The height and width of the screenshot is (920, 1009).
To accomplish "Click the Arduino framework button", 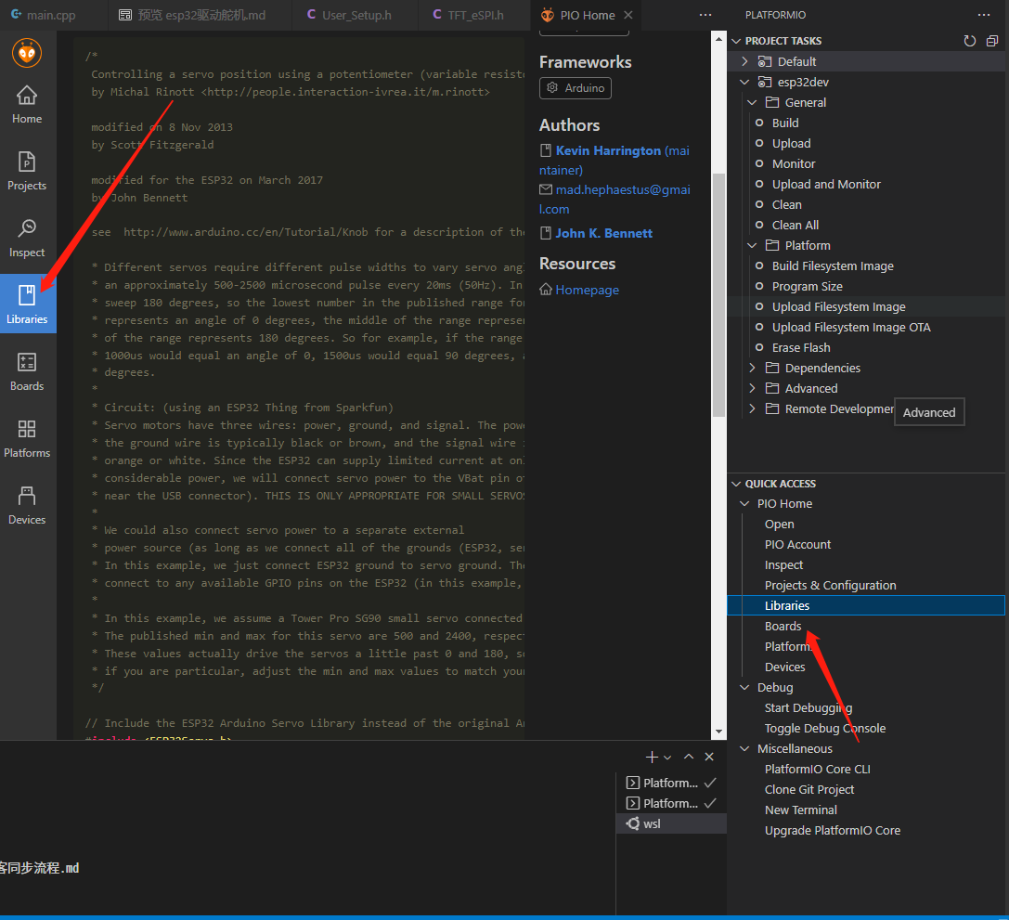I will [x=576, y=88].
